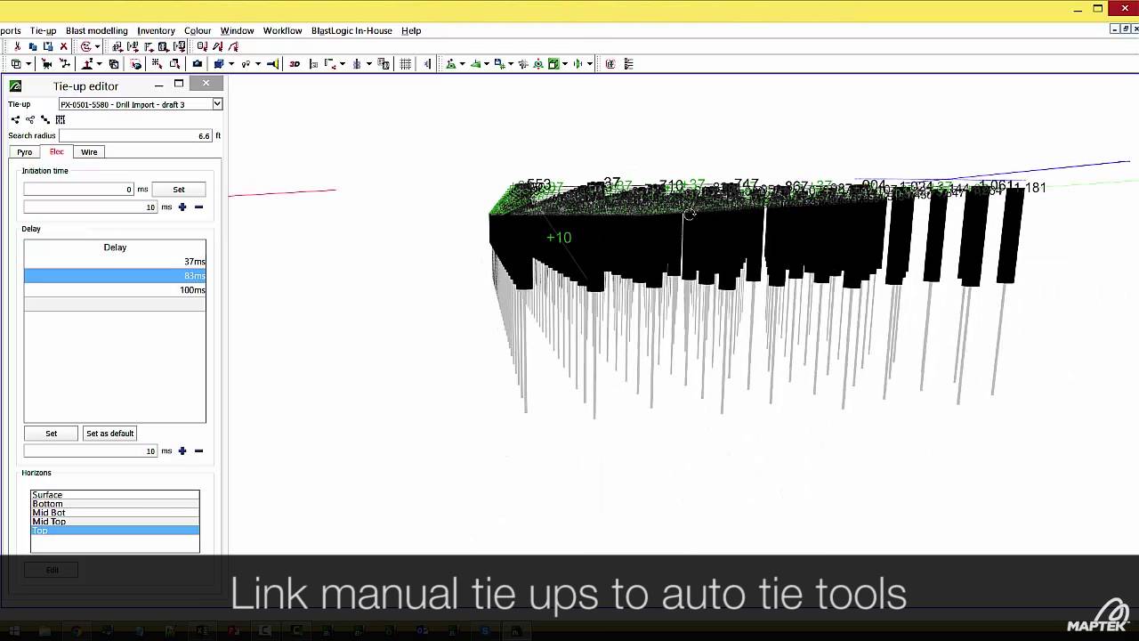The height and width of the screenshot is (641, 1139).
Task: Switch to the Wire tab
Action: 89,152
